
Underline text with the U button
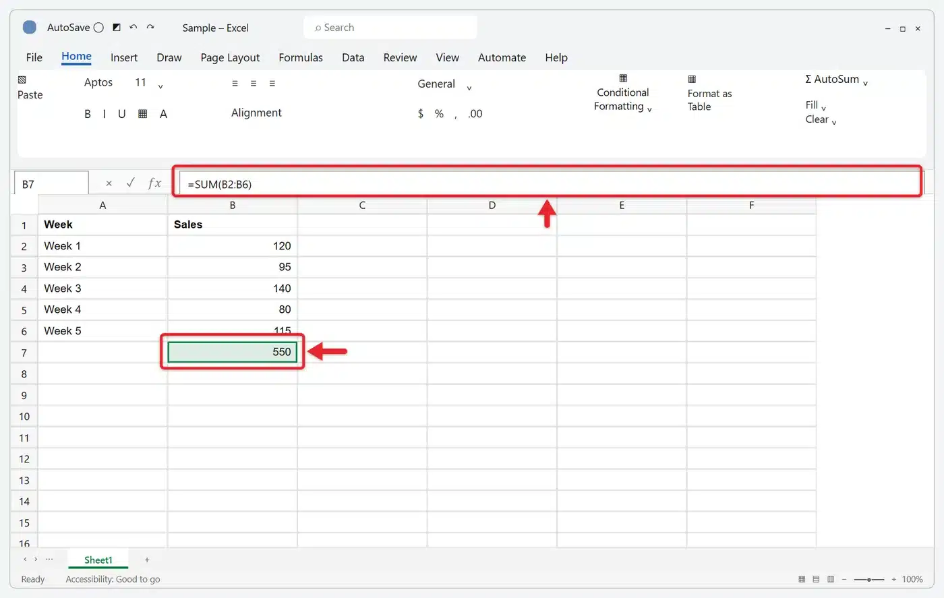pos(121,114)
